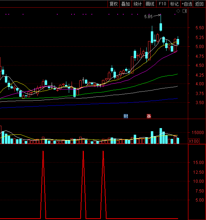Screen dimensions: 206x220
Task: Select the 统计 statistics button
Action: [138, 4]
